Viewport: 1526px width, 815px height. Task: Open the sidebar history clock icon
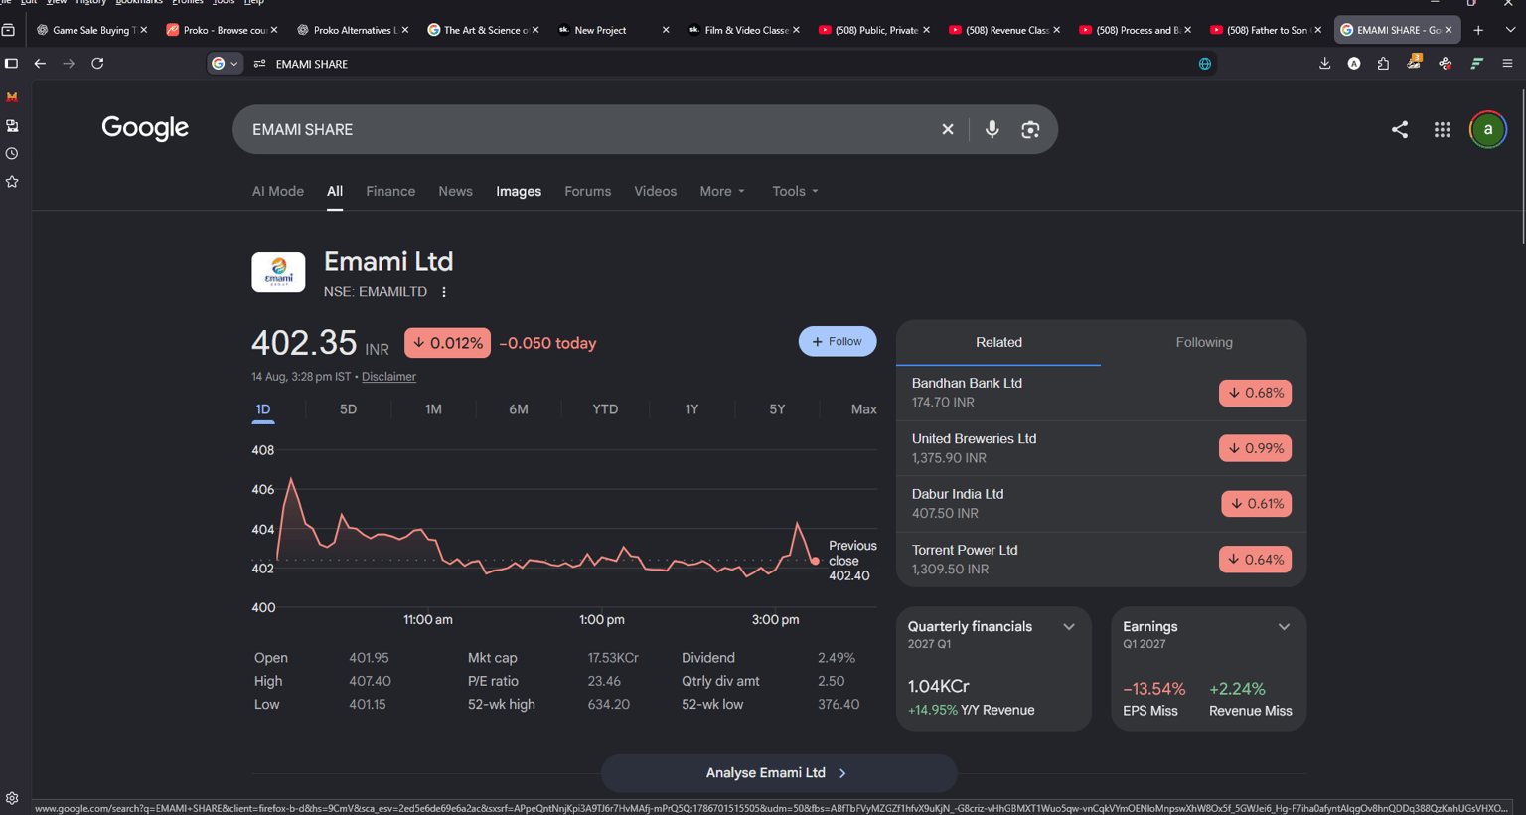pos(12,154)
